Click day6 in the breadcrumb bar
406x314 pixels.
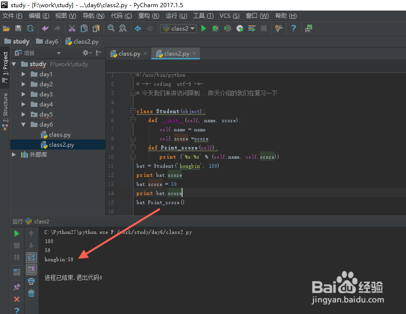pyautogui.click(x=47, y=42)
